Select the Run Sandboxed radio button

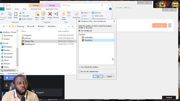click(79, 31)
